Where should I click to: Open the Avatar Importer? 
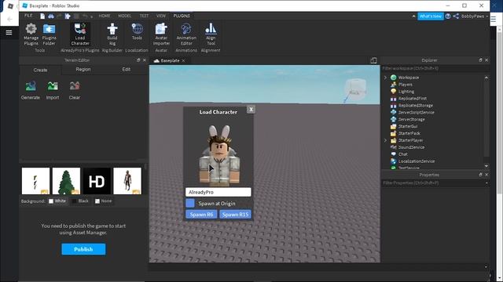click(x=161, y=34)
